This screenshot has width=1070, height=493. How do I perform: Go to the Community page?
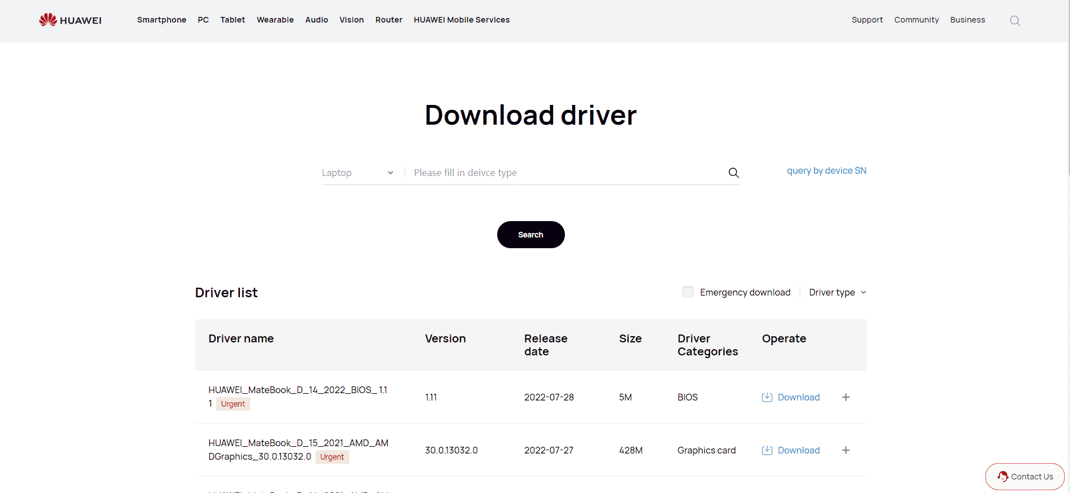tap(916, 20)
